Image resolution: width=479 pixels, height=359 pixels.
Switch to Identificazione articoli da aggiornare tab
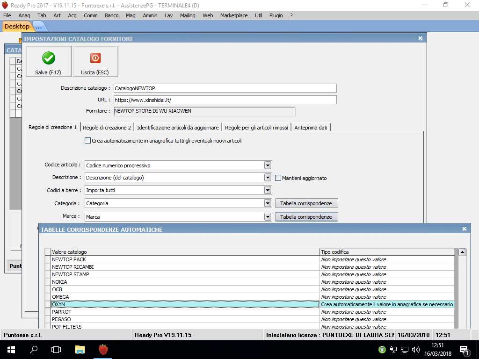[178, 128]
